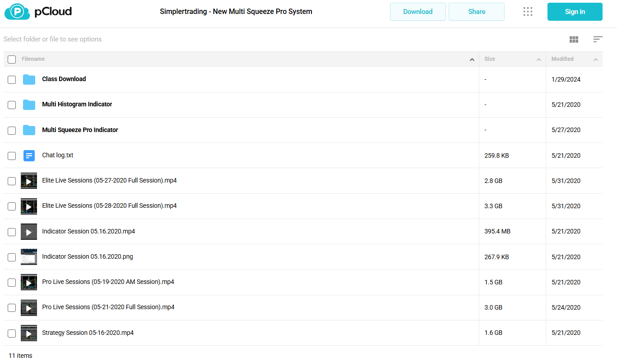The image size is (617, 361).
Task: Play Pro Live Sessions 05-21-2020 thumbnail
Action: pos(29,308)
